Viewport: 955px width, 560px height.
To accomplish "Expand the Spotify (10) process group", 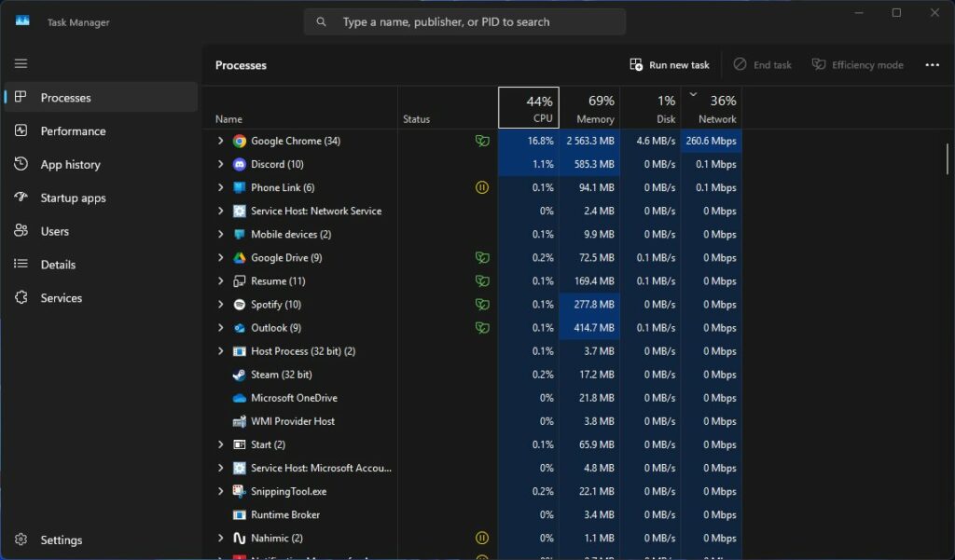I will (220, 305).
